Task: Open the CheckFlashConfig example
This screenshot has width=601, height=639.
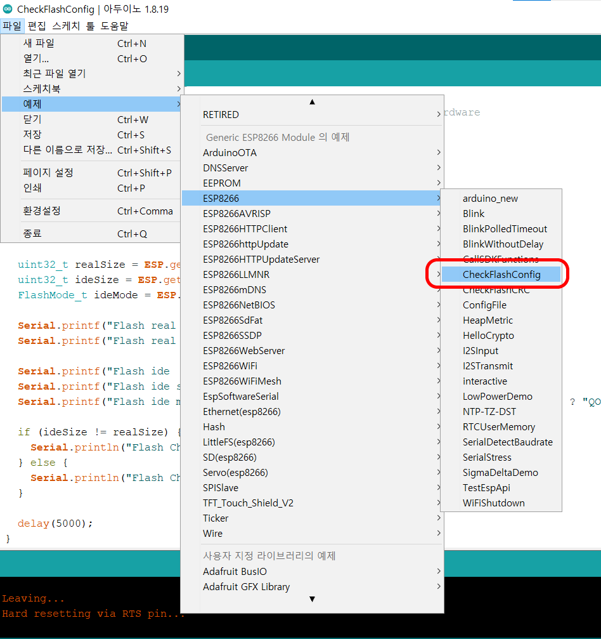Action: 501,274
